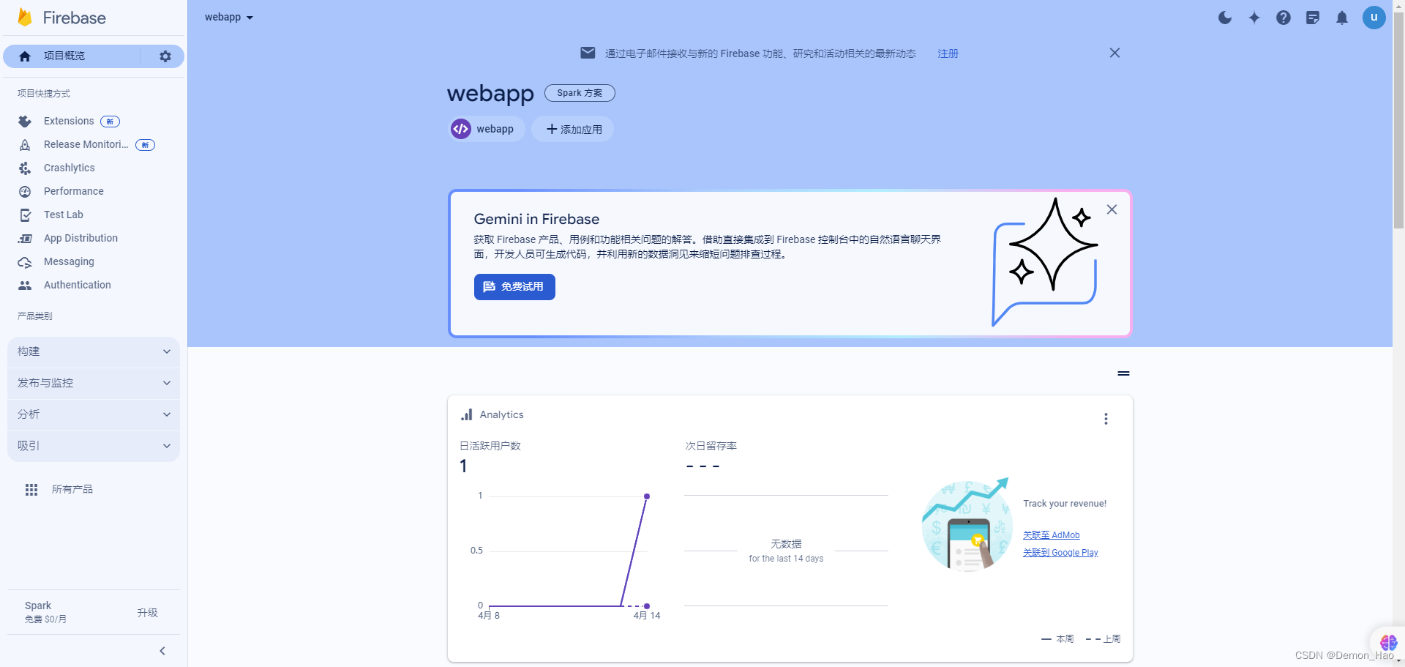The height and width of the screenshot is (667, 1405).
Task: Click 关联到 Google Play link
Action: pyautogui.click(x=1060, y=553)
